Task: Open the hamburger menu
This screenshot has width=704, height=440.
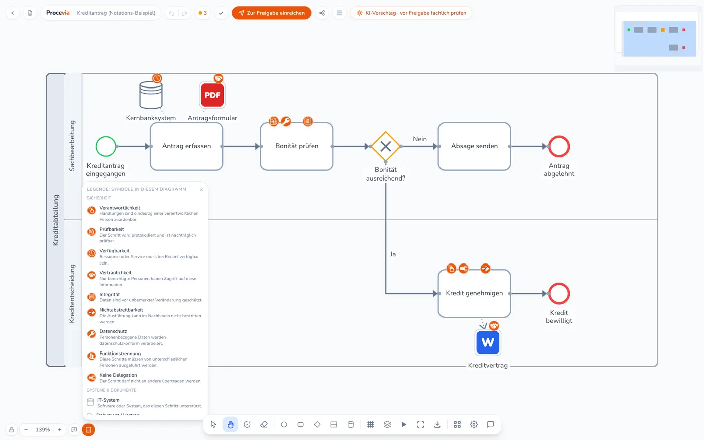Action: (339, 13)
